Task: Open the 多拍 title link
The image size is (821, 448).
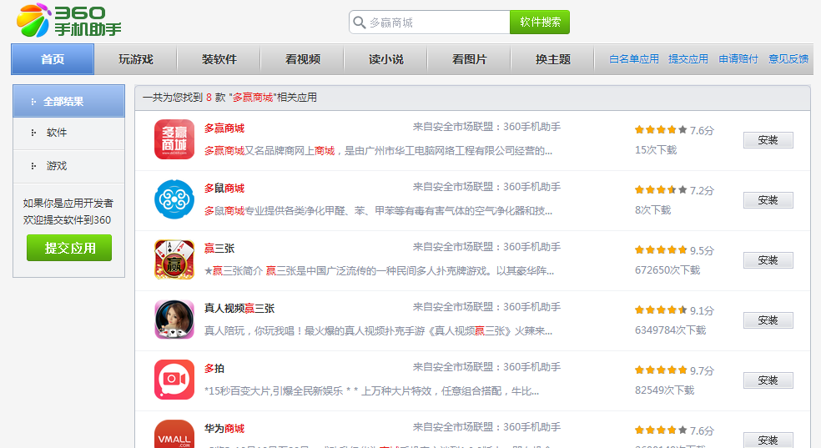Action: pyautogui.click(x=214, y=369)
